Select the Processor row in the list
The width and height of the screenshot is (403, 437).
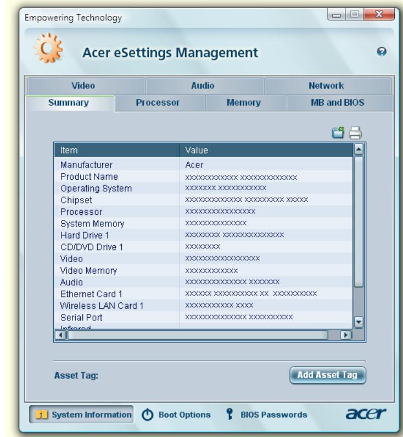[204, 212]
